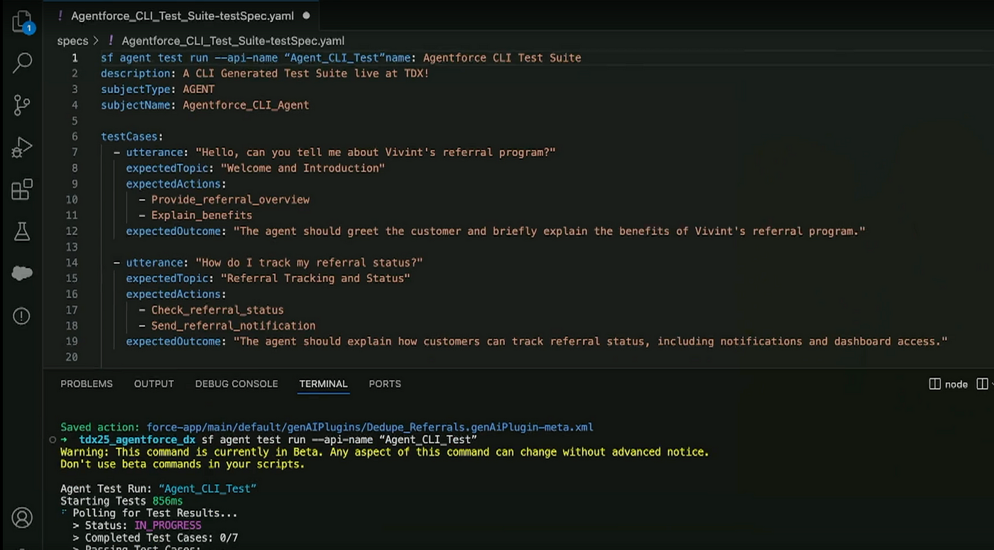
Task: Open the Source Control view
Action: 22,105
